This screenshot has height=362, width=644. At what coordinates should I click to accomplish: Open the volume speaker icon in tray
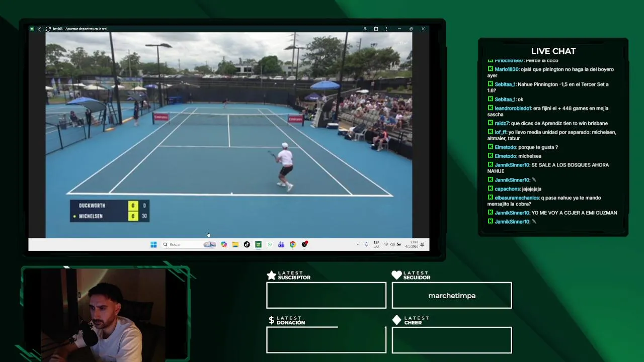[x=392, y=244]
